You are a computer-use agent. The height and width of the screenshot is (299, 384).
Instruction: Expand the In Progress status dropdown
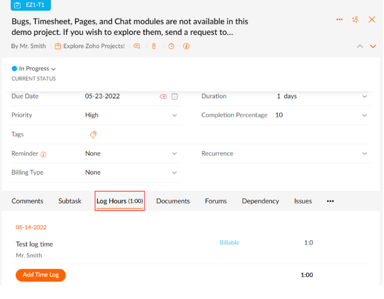[x=35, y=69]
